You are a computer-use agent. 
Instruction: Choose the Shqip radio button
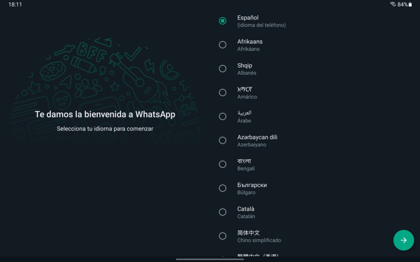click(x=223, y=69)
